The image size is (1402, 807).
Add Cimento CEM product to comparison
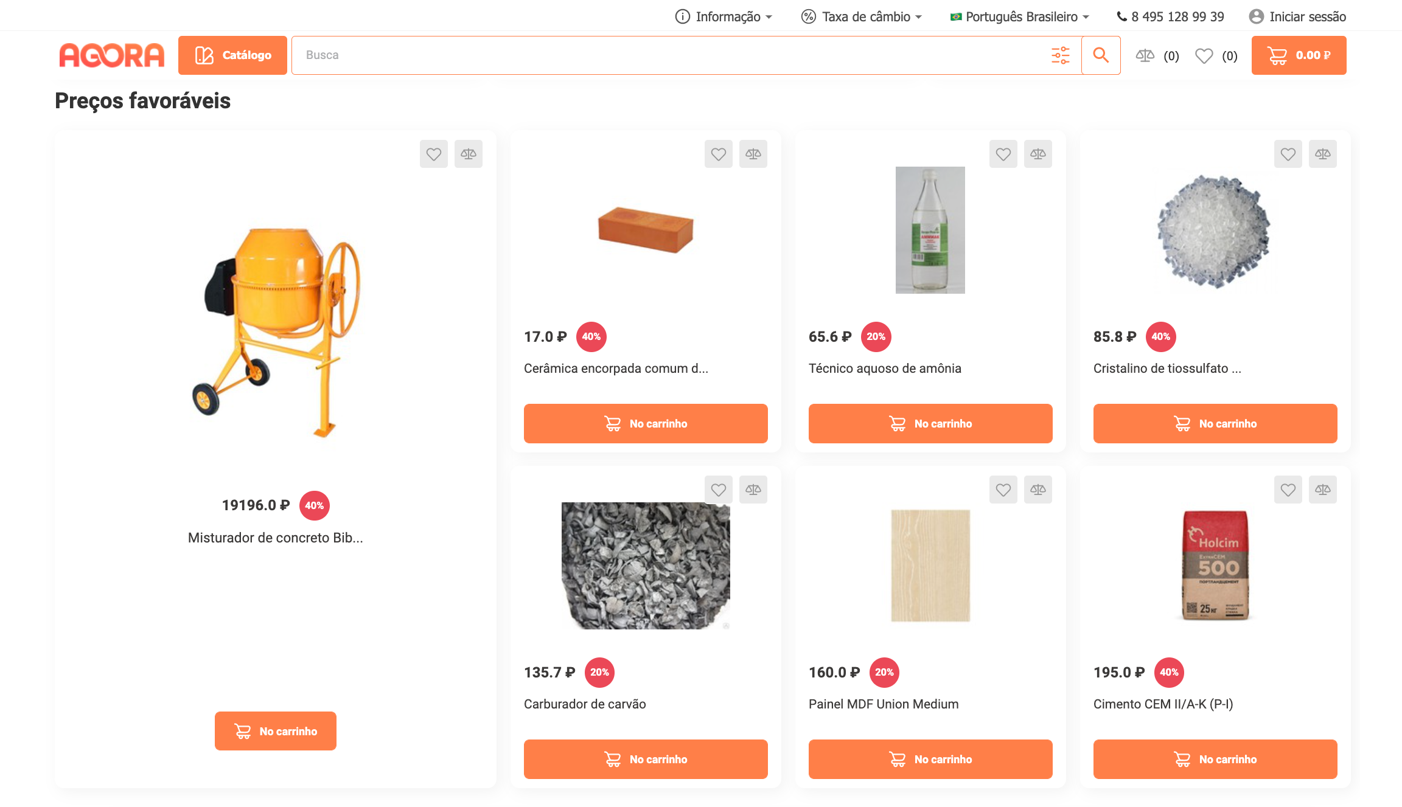(1322, 490)
